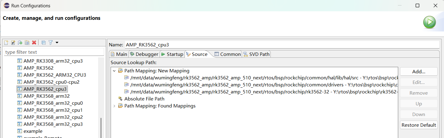Image resolution: width=444 pixels, height=138 pixels.
Task: Click the funnel filter configurations icon
Action: pyautogui.click(x=51, y=43)
